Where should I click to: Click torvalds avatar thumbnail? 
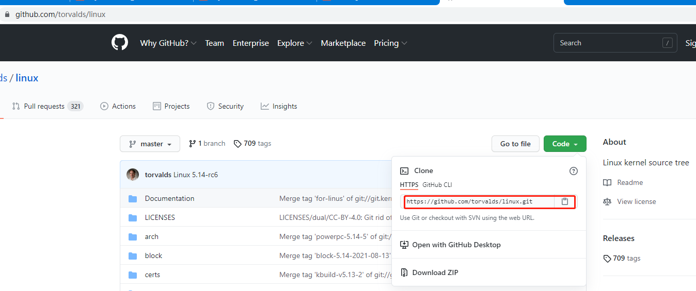133,175
